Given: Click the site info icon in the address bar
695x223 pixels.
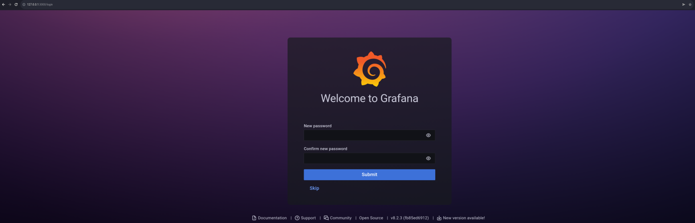Looking at the screenshot, I should click(x=24, y=4).
